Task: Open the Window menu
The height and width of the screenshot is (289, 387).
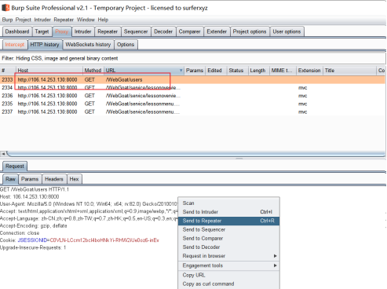Action: coord(86,20)
